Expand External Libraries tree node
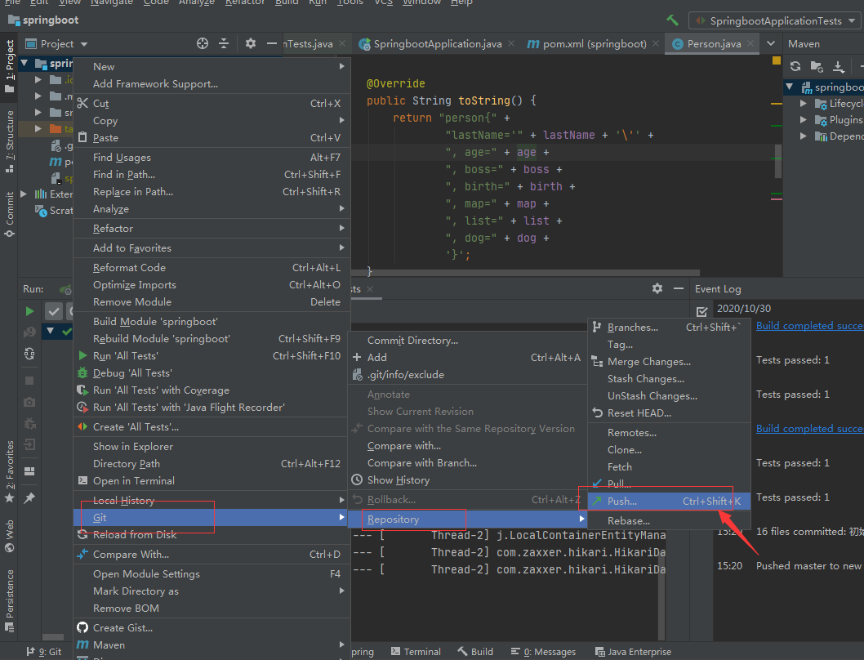Screen dimensions: 864x660 pos(24,194)
